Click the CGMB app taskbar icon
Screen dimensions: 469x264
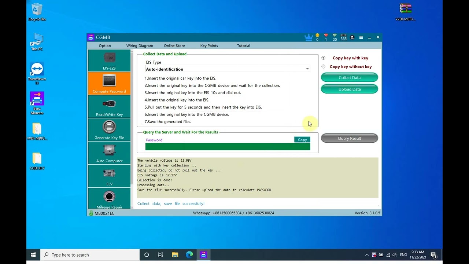click(x=204, y=255)
